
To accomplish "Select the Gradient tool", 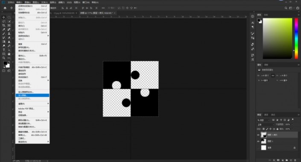I will point(4,42).
